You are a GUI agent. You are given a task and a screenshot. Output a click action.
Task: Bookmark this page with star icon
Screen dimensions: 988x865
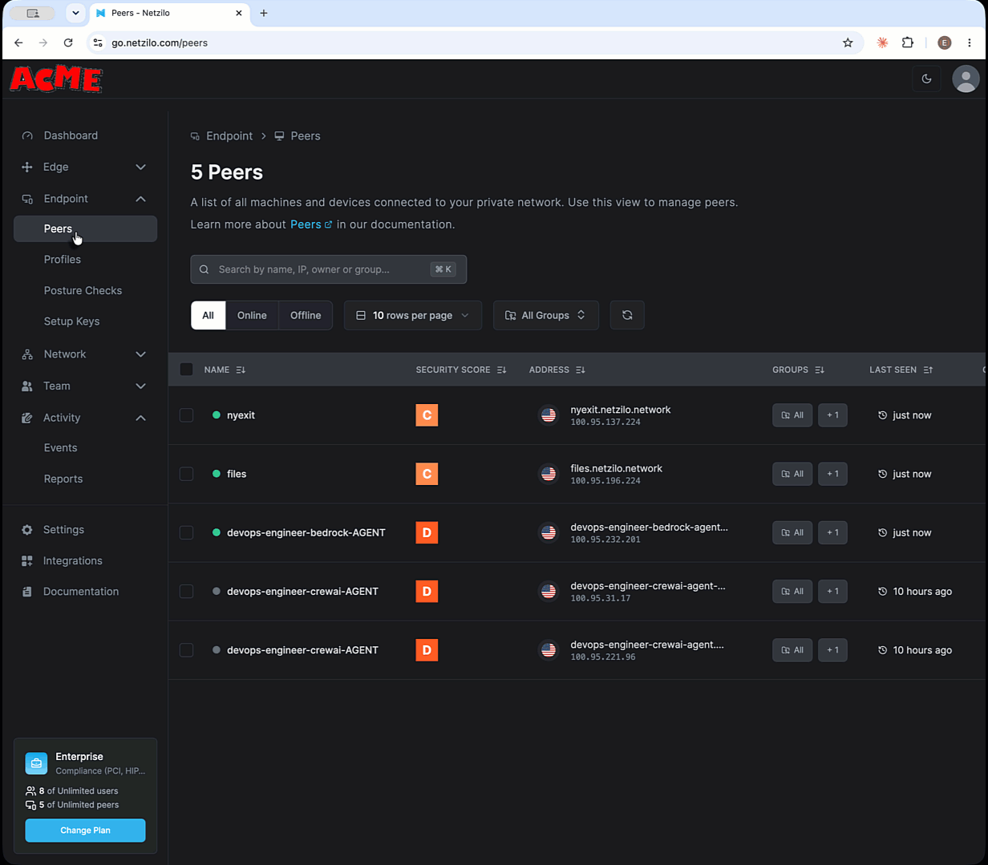(848, 42)
